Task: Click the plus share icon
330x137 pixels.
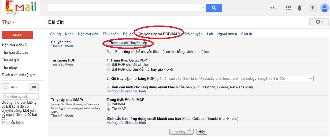Action: (312, 8)
